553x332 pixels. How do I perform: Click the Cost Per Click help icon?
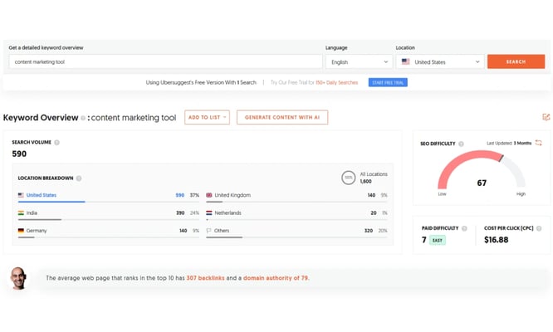click(539, 228)
